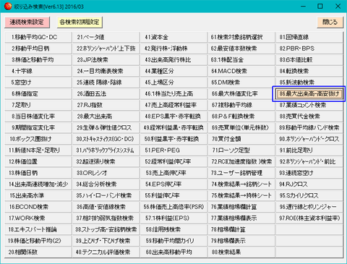347x264 pixels.
Task: Open 各検索初期設定 (search default settings)
Action: click(80, 22)
